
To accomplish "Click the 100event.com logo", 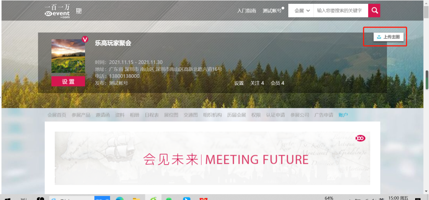I will click(x=57, y=11).
